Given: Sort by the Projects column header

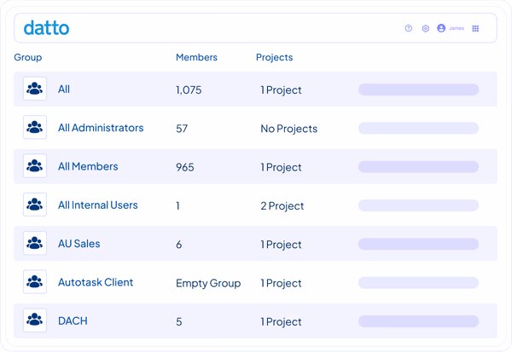Looking at the screenshot, I should (x=274, y=57).
